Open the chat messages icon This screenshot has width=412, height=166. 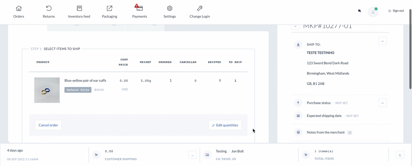pyautogui.click(x=360, y=11)
